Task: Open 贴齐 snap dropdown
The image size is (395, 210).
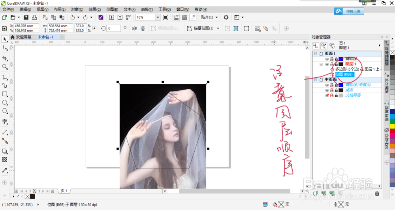Action: [x=216, y=17]
